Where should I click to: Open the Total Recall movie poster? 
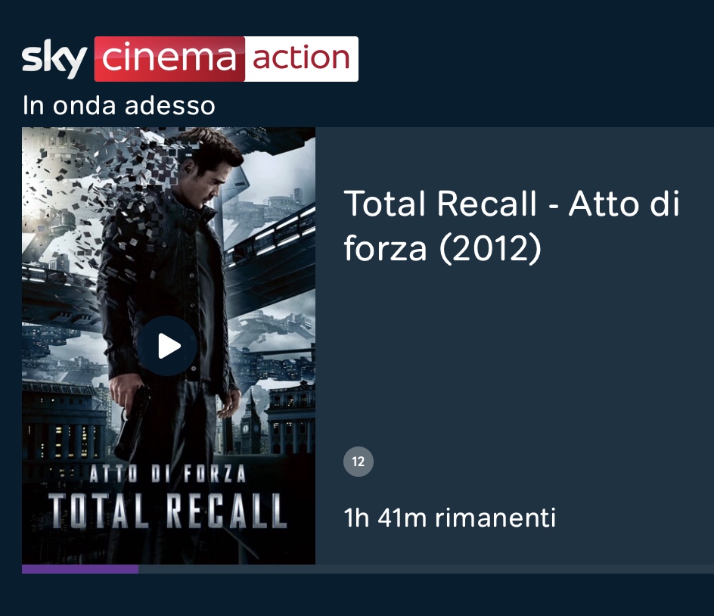click(169, 345)
